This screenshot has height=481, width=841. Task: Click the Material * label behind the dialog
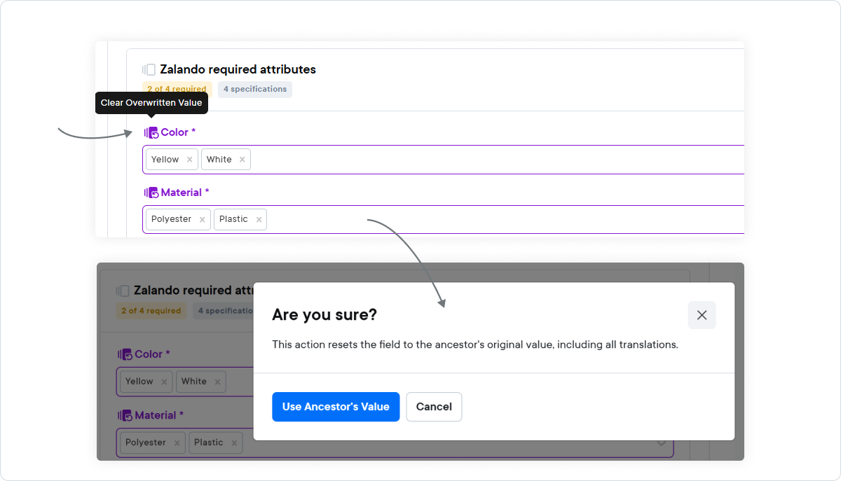pyautogui.click(x=159, y=415)
